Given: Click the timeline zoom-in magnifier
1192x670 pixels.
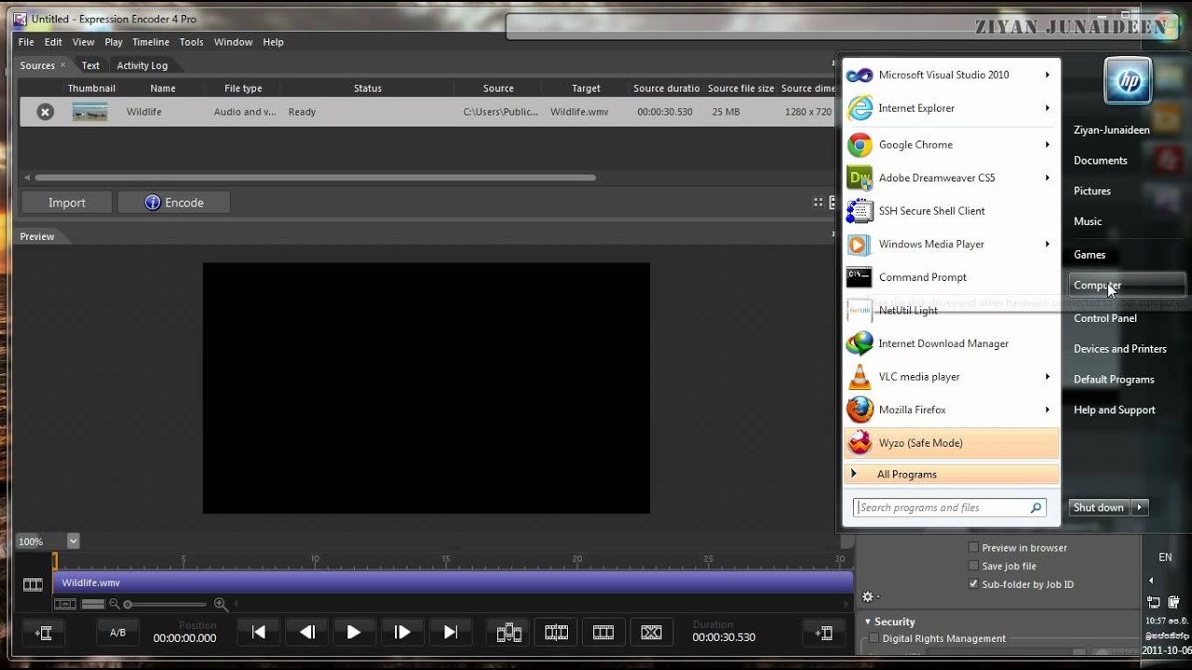Looking at the screenshot, I should tap(221, 604).
